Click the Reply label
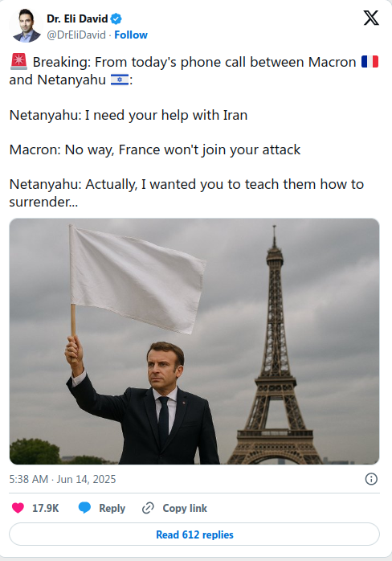 (x=112, y=508)
